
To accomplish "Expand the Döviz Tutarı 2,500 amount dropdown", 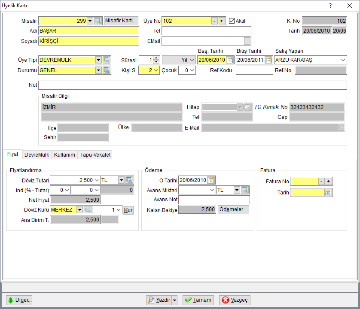I will [97, 180].
